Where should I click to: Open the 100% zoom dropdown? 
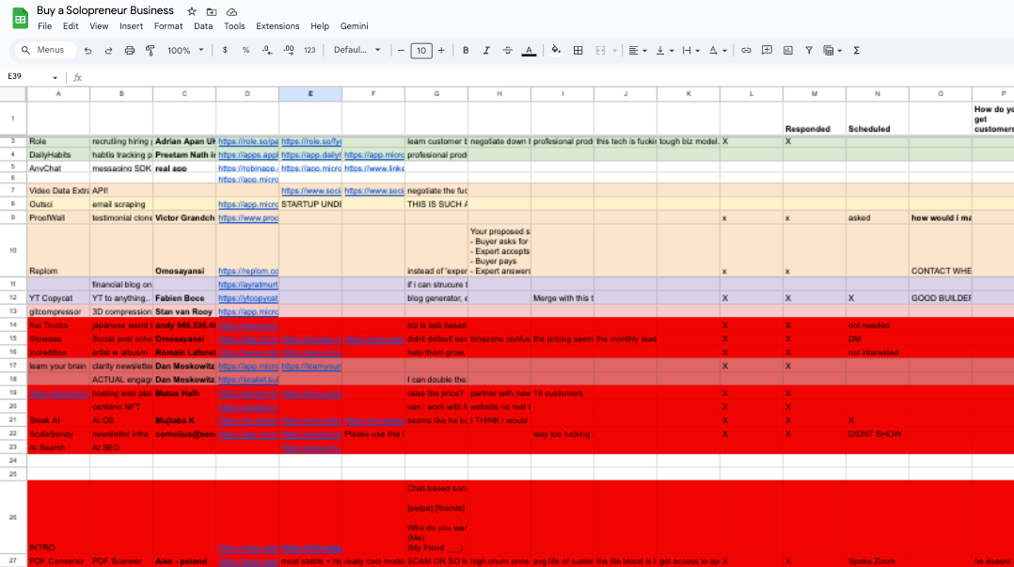pyautogui.click(x=185, y=51)
